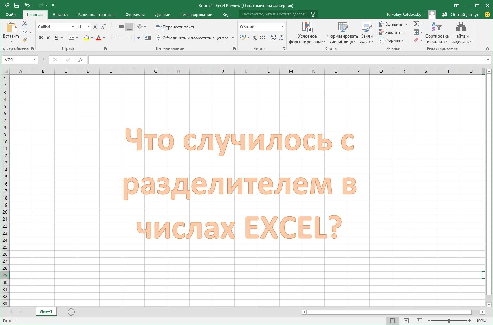Open Найти и выделить menu
This screenshot has width=493, height=325.
point(461,33)
